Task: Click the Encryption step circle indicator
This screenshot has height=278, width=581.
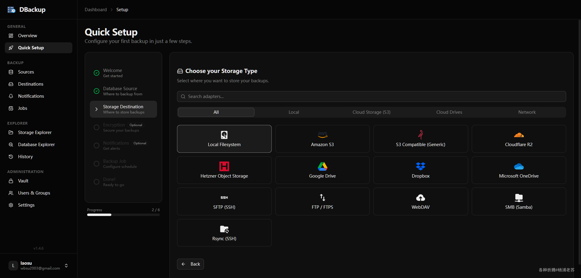Action: point(97,127)
